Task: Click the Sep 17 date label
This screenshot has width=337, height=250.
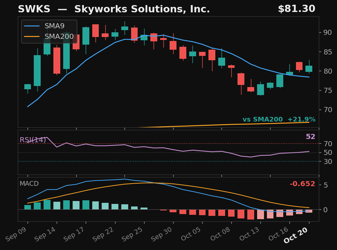Action: point(74,234)
